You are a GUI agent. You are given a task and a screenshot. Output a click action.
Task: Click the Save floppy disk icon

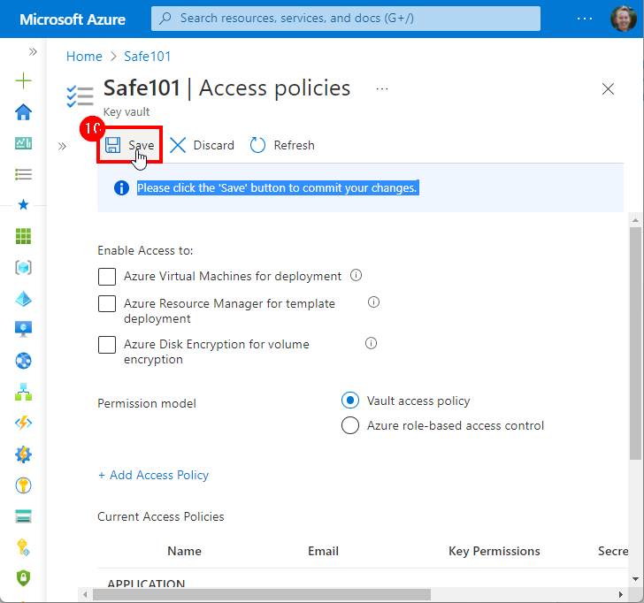pos(113,145)
